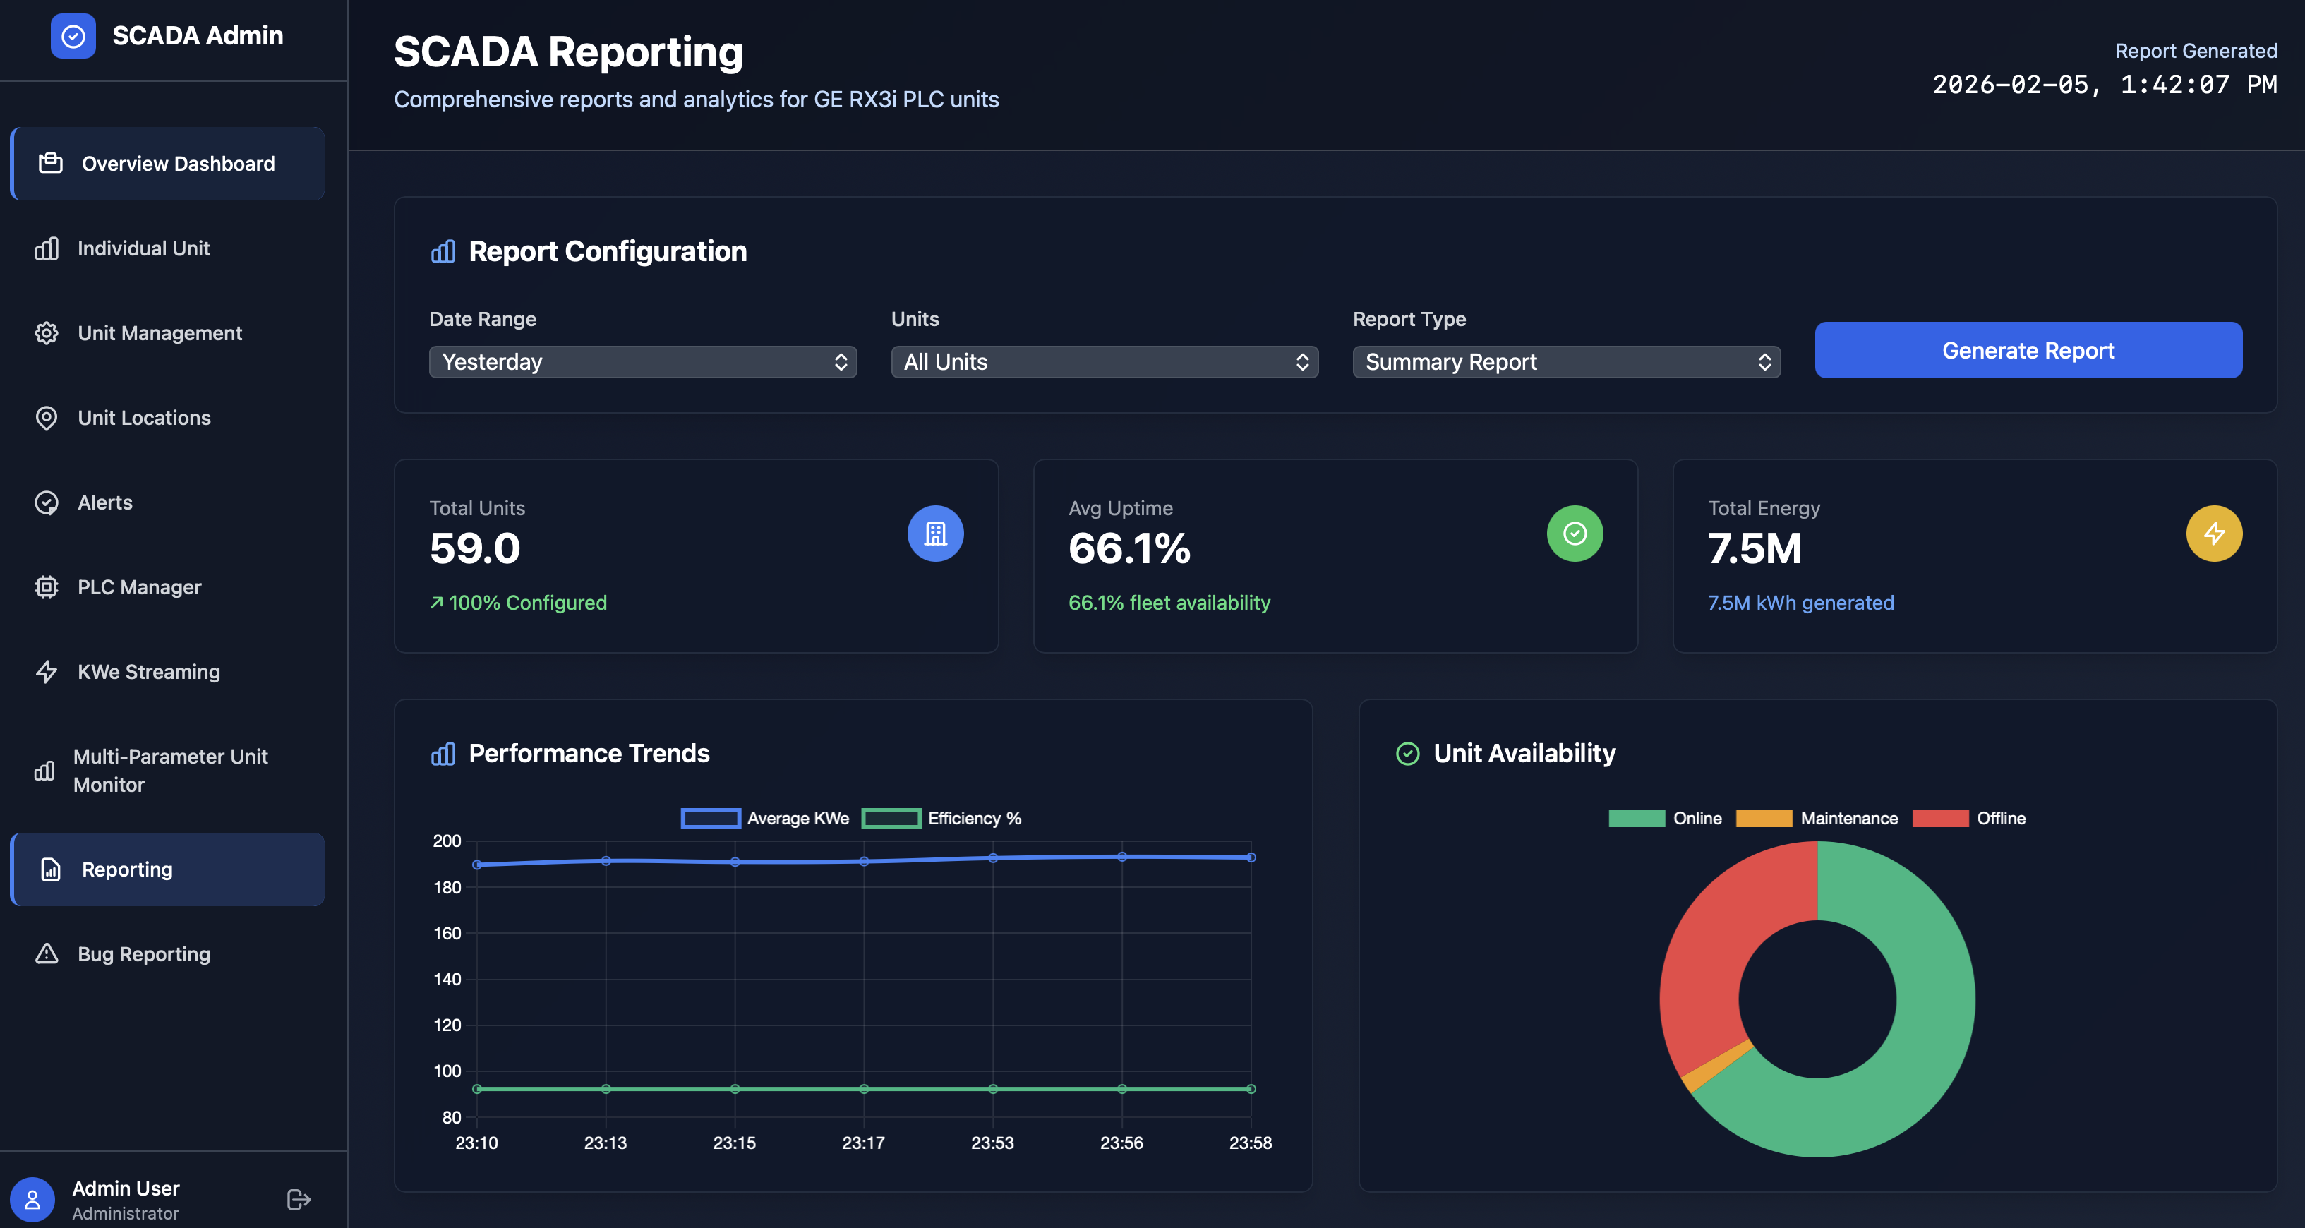This screenshot has width=2305, height=1228.
Task: Click the Reporting document icon
Action: [x=51, y=869]
